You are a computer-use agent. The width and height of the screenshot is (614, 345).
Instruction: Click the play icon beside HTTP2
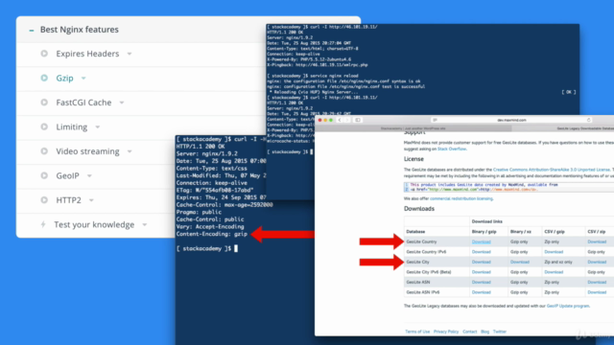click(44, 200)
